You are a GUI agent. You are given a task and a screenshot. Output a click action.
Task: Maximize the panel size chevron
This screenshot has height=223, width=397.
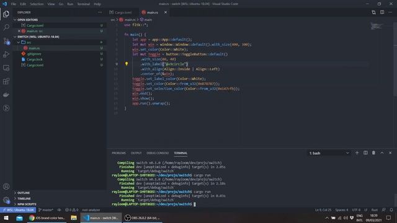[382, 153]
